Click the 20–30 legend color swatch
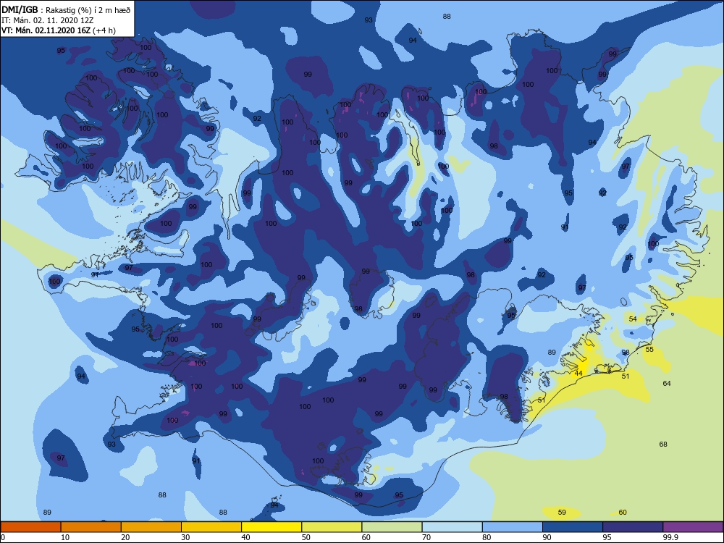This screenshot has height=543, width=724. (151, 527)
